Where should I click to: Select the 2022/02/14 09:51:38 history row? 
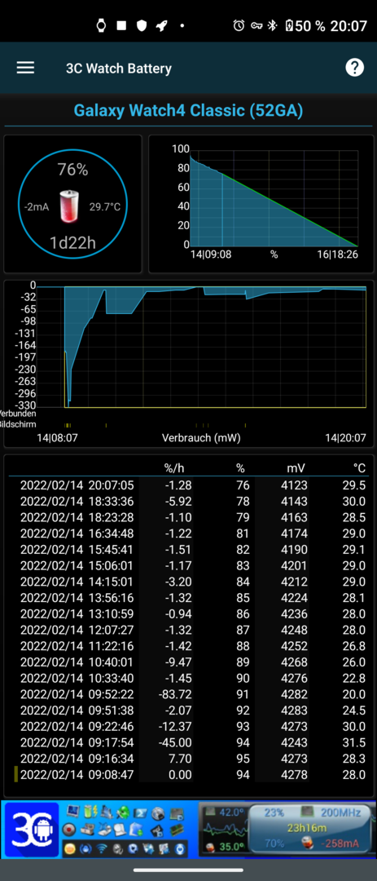tap(189, 711)
